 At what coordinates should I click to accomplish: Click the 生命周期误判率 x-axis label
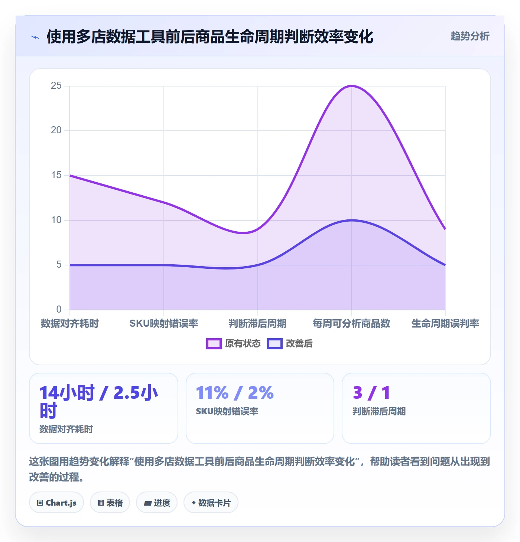445,324
